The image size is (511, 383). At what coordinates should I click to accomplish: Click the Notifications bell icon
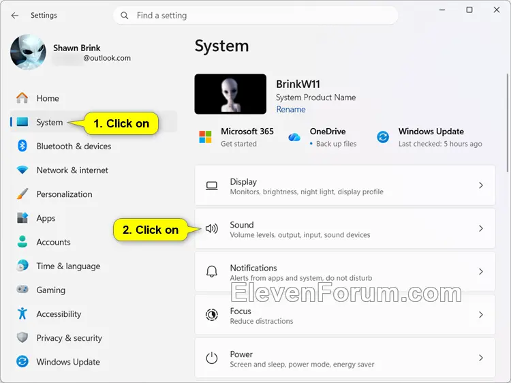212,271
